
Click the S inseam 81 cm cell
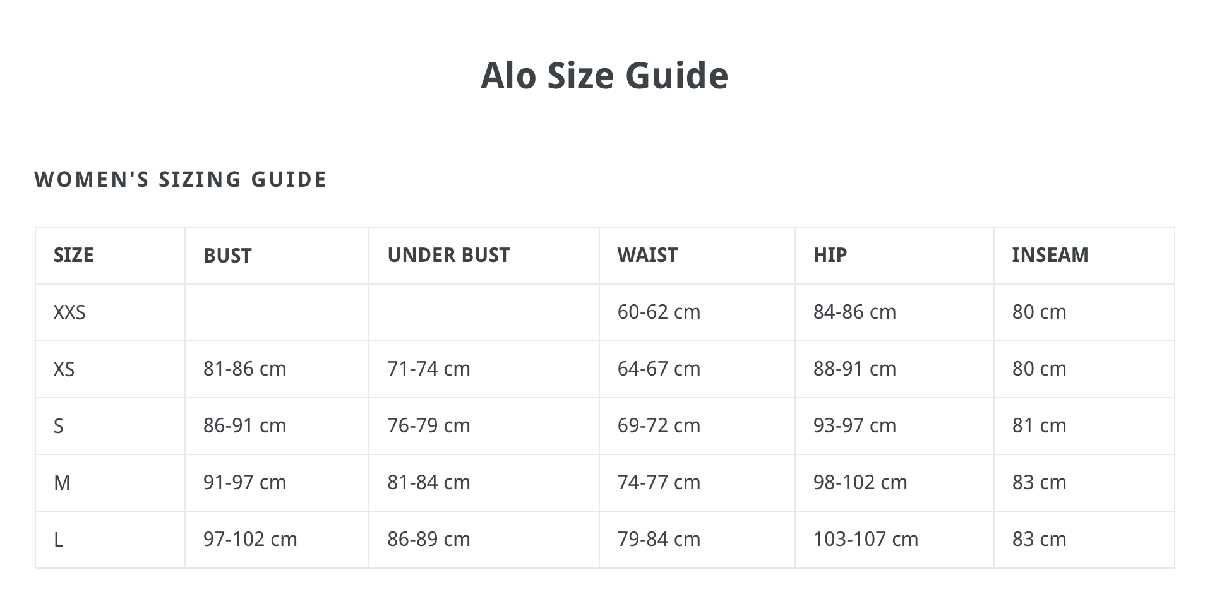pos(1040,425)
